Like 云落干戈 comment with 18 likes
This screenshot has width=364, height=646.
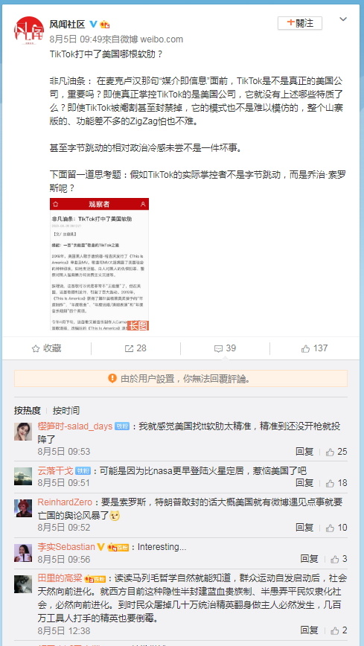pos(336,483)
